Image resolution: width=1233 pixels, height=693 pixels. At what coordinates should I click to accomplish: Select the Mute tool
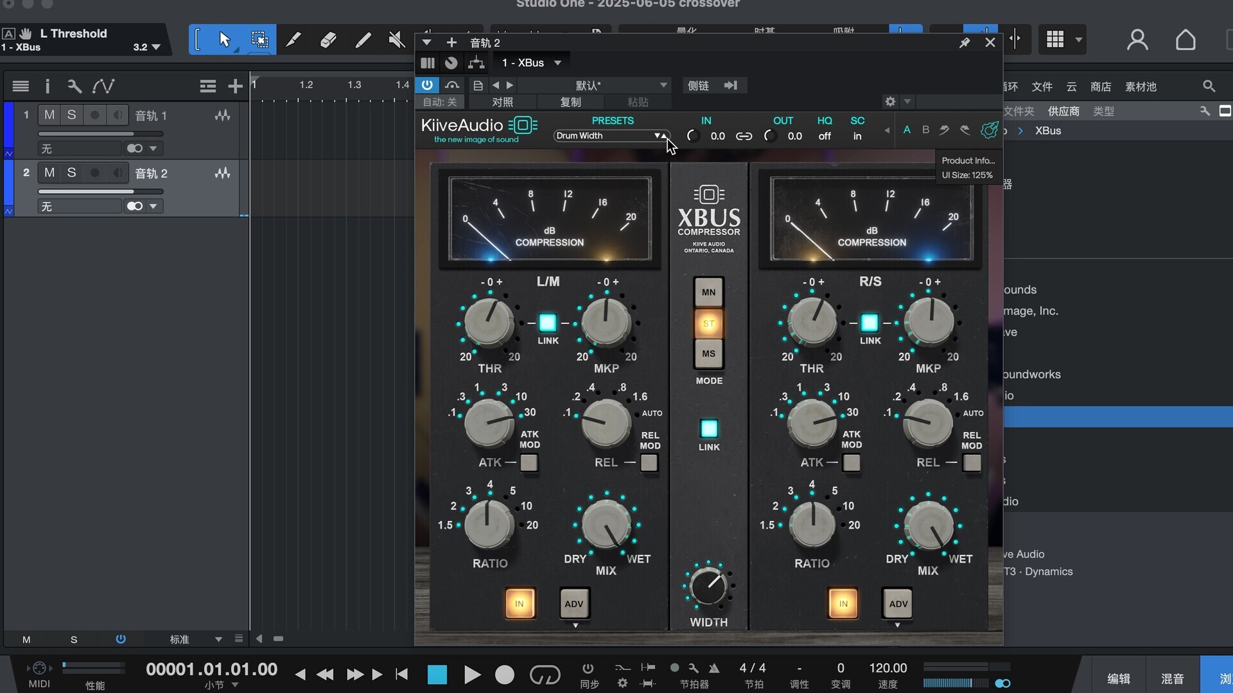point(397,40)
